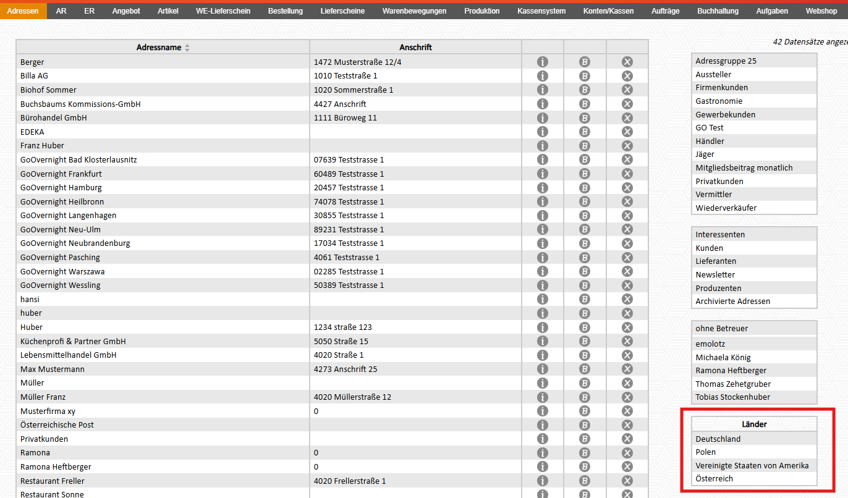Screen dimensions: 848x498
Task: Delete Huber 1234 straße entry with X
Action: [x=627, y=327]
